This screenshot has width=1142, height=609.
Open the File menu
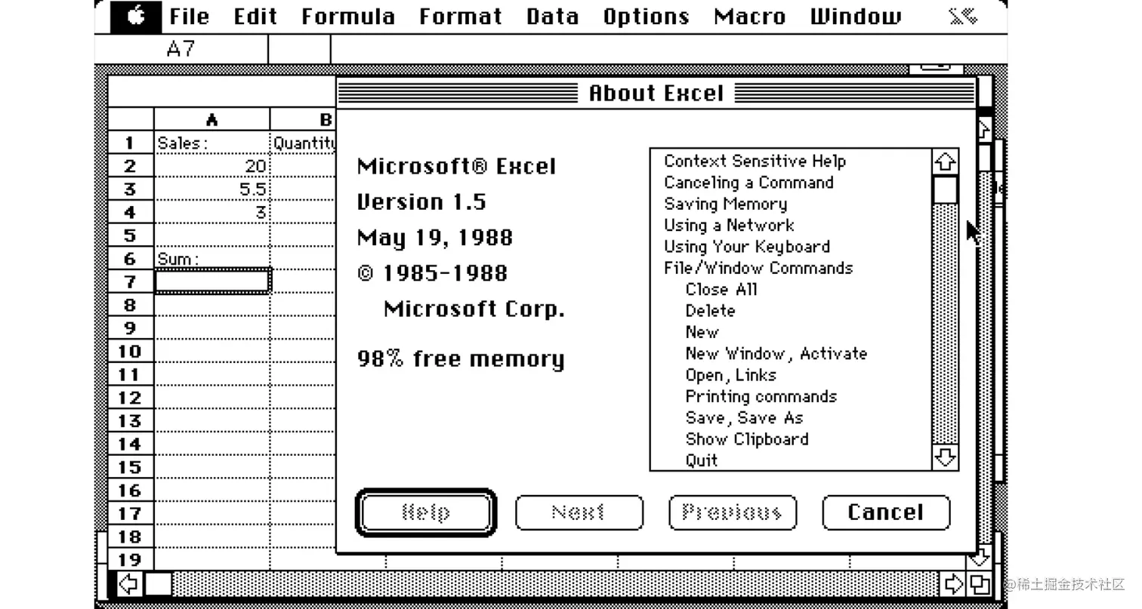pos(189,17)
